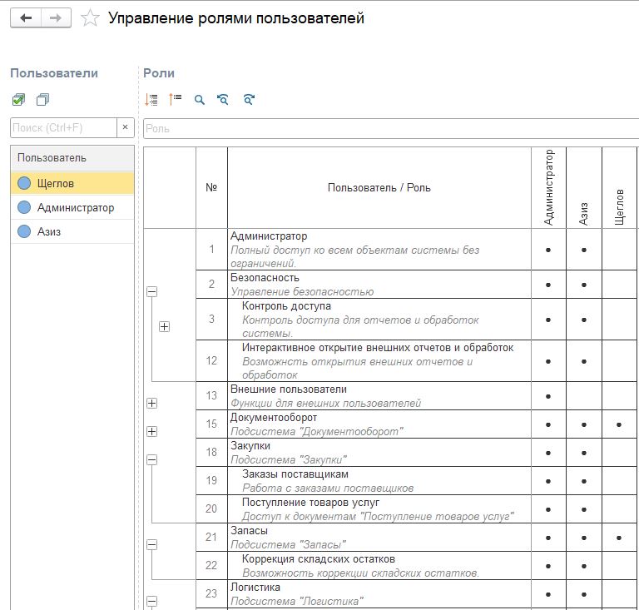Screen dimensions: 639x610
Task: Select the Внешние пользователи role row
Action: 379,396
